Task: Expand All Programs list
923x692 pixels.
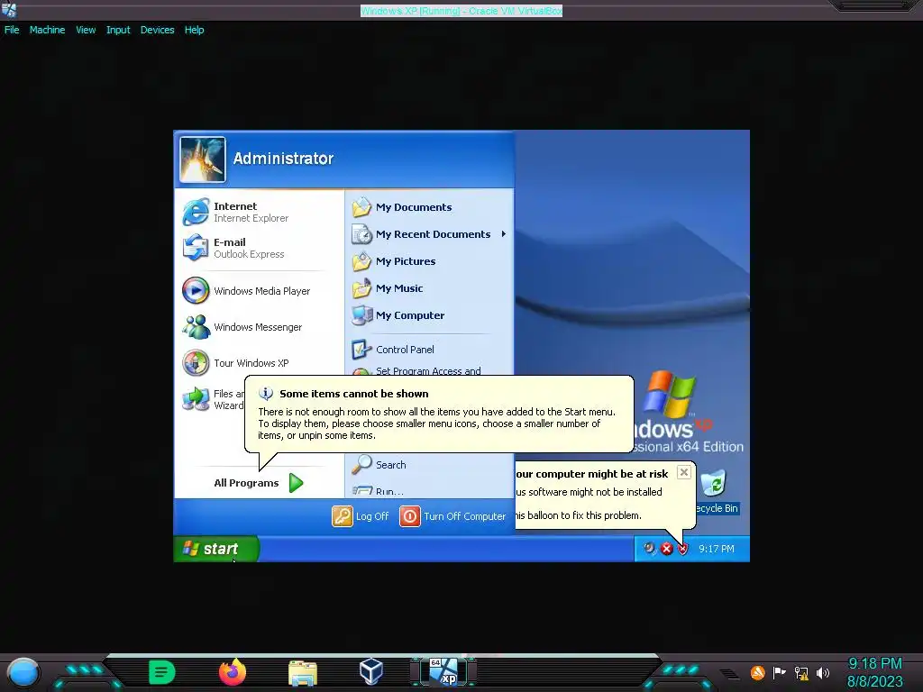Action: coord(259,483)
